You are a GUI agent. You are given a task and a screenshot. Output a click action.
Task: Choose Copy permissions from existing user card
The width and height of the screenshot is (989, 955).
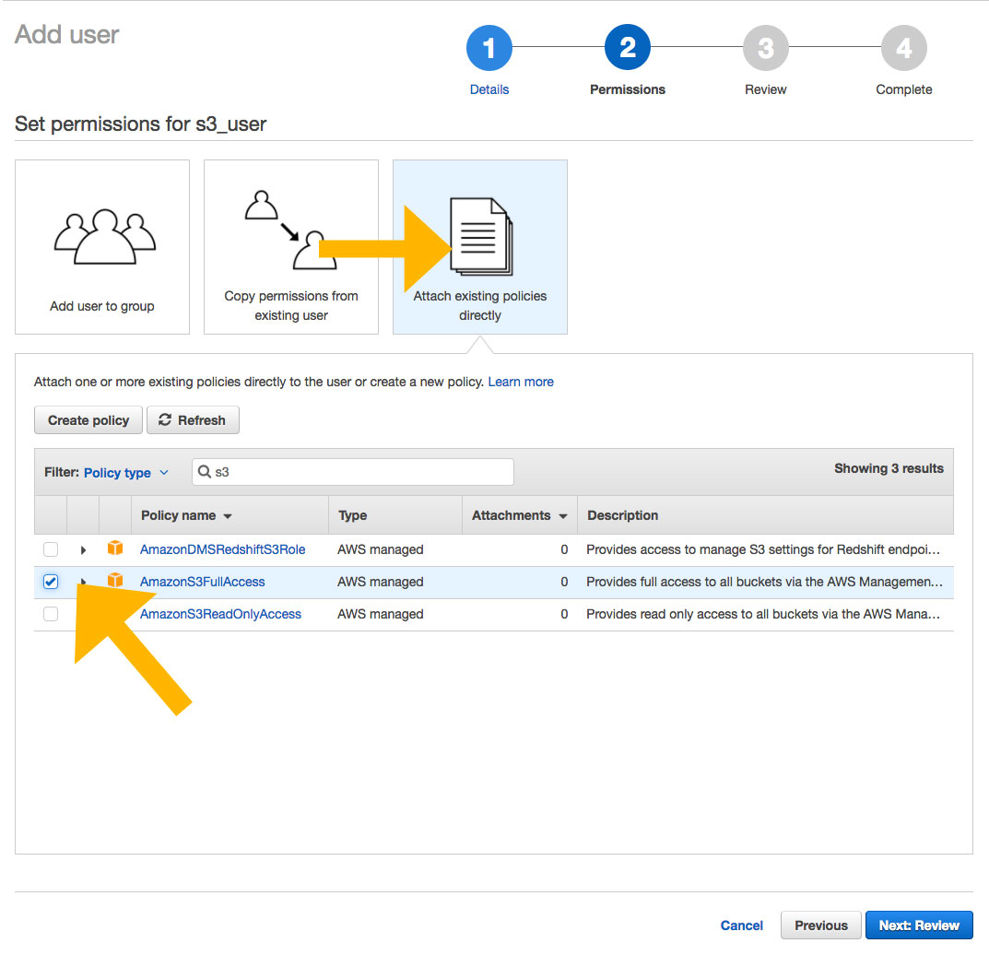290,247
